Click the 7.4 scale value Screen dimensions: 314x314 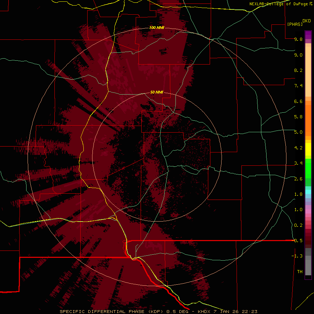click(x=298, y=86)
